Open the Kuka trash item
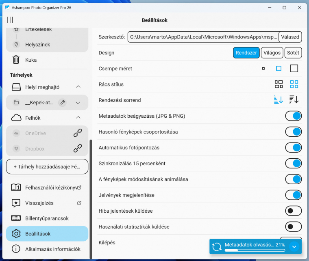This screenshot has width=309, height=261. [x=31, y=60]
